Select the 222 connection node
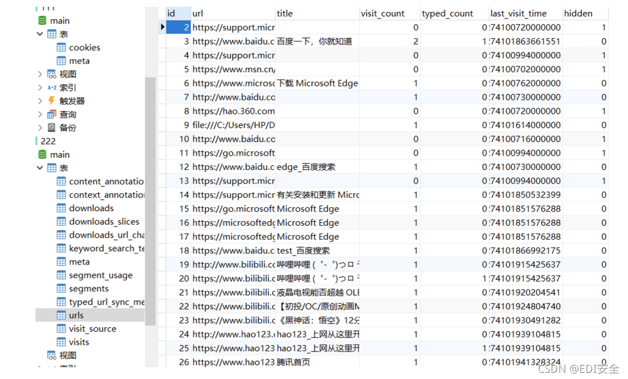Viewport: 628px width, 379px height. coord(48,141)
